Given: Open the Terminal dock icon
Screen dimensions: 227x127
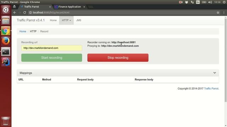Looking at the screenshot, I should point(6,52).
